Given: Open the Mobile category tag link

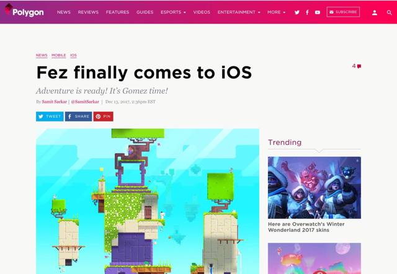Looking at the screenshot, I should tap(59, 55).
